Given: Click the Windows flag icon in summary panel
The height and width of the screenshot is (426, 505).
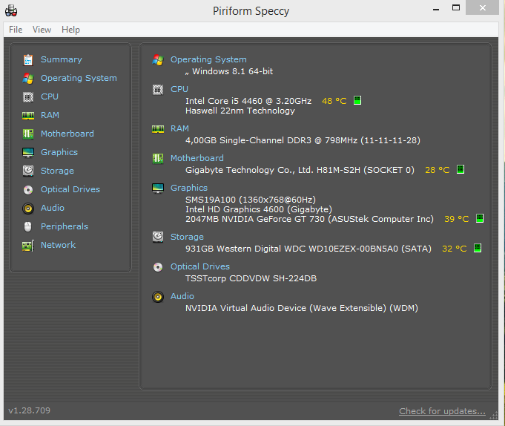Looking at the screenshot, I should [x=158, y=60].
